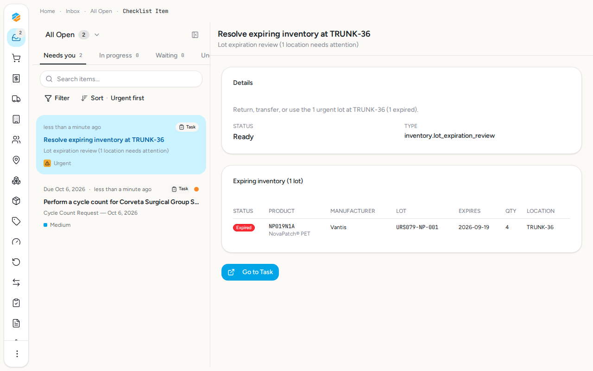
Task: Collapse the list panel with the panel icon
Action: click(x=195, y=35)
